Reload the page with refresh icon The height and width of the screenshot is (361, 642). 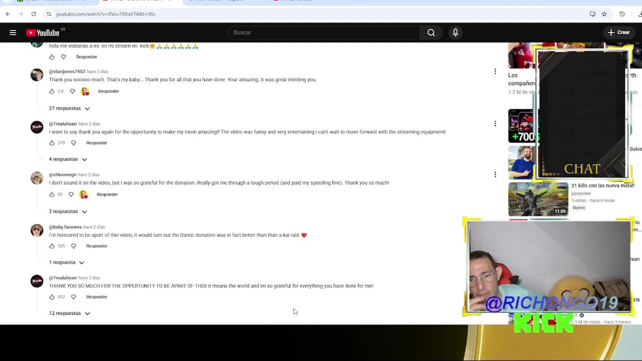pyautogui.click(x=34, y=14)
